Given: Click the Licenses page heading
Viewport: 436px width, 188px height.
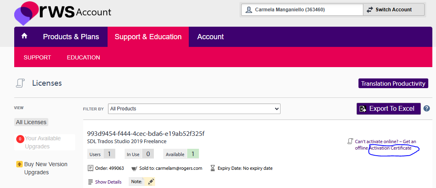Looking at the screenshot, I should pyautogui.click(x=47, y=83).
